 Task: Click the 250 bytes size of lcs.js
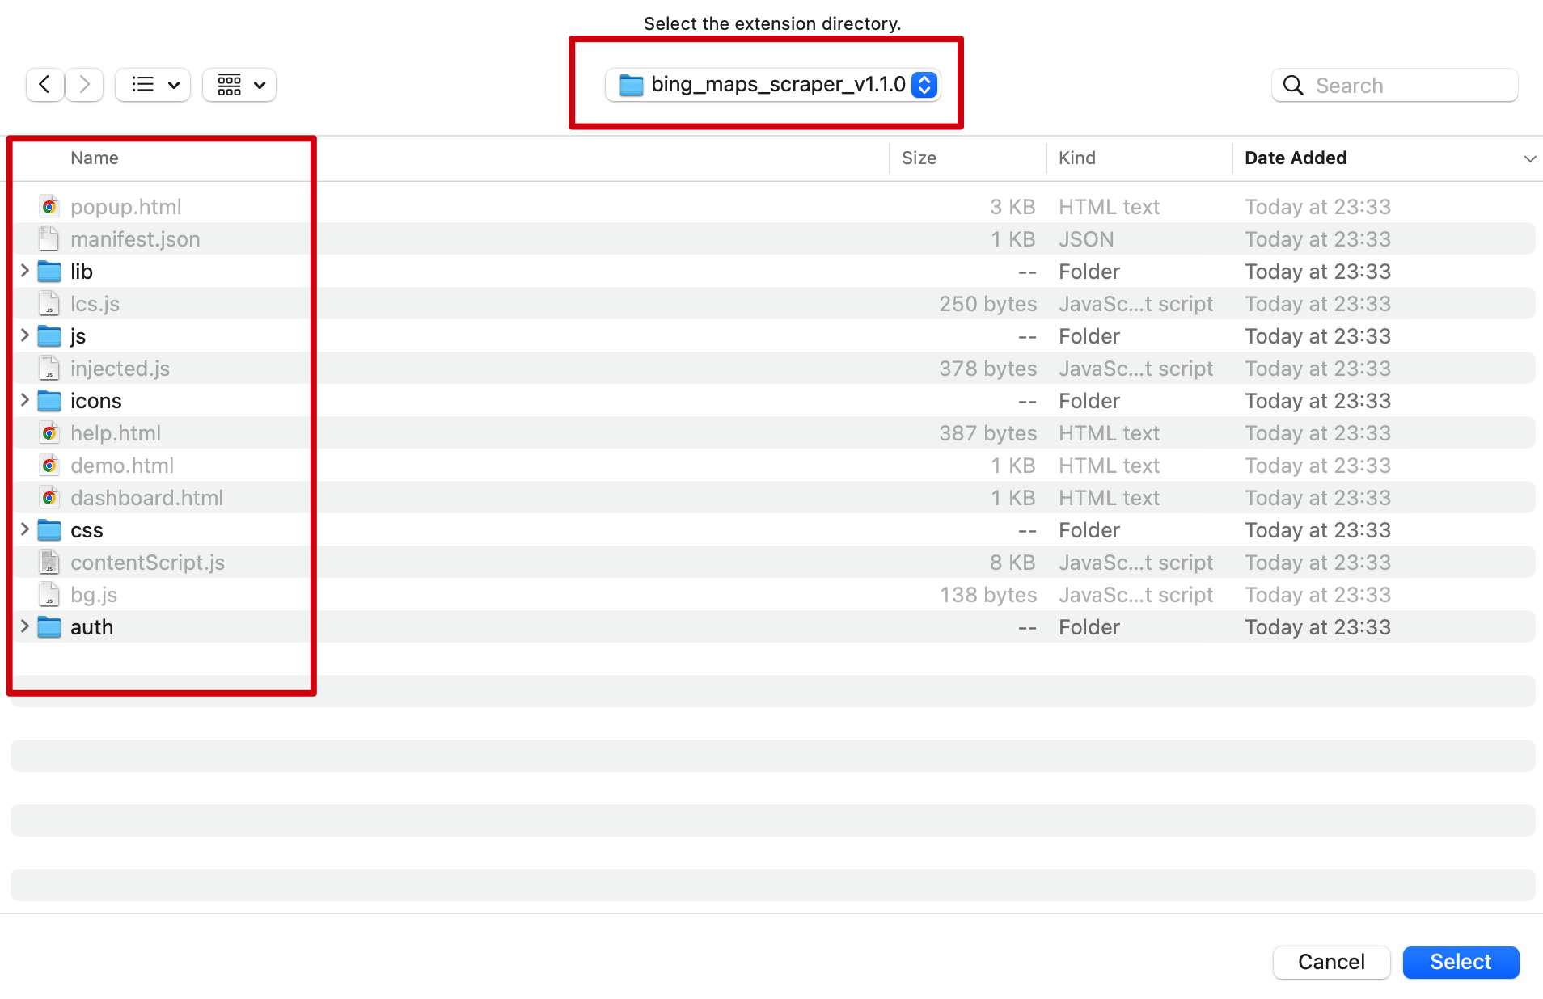987,304
